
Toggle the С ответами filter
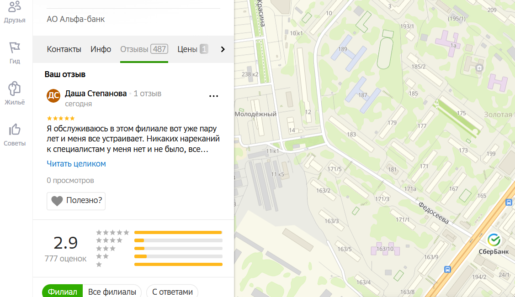pos(172,292)
